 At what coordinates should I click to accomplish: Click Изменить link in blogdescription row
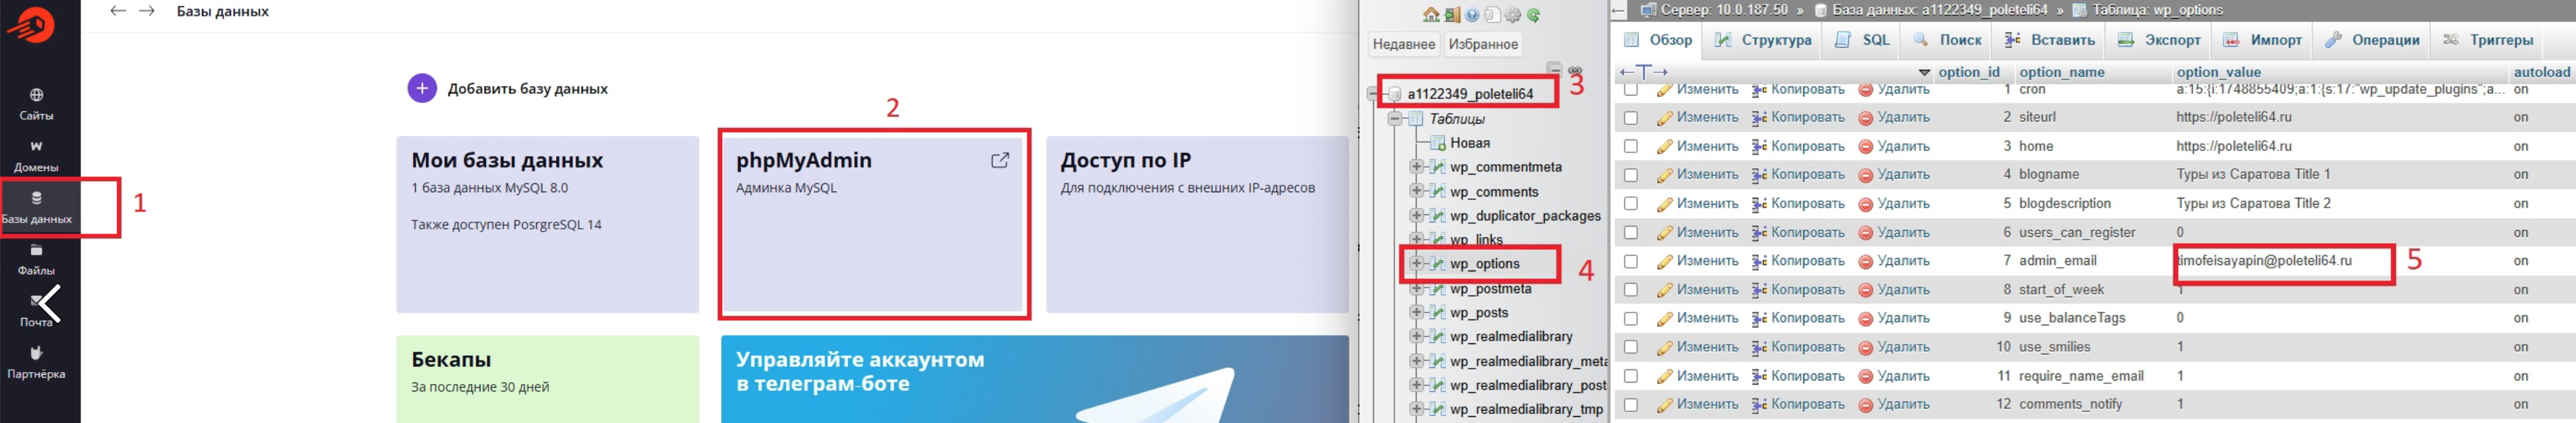tap(1707, 204)
